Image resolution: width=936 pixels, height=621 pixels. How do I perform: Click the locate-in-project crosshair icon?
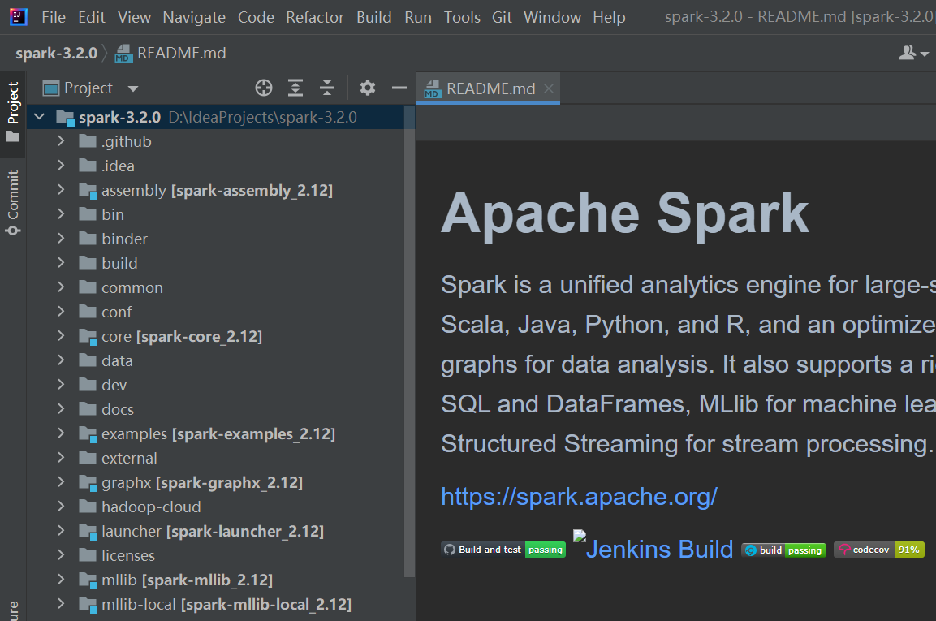click(264, 88)
